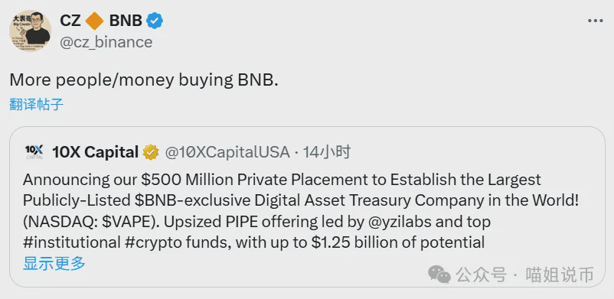Click the WeChat logo watermark icon
The width and height of the screenshot is (614, 299).
click(x=439, y=274)
